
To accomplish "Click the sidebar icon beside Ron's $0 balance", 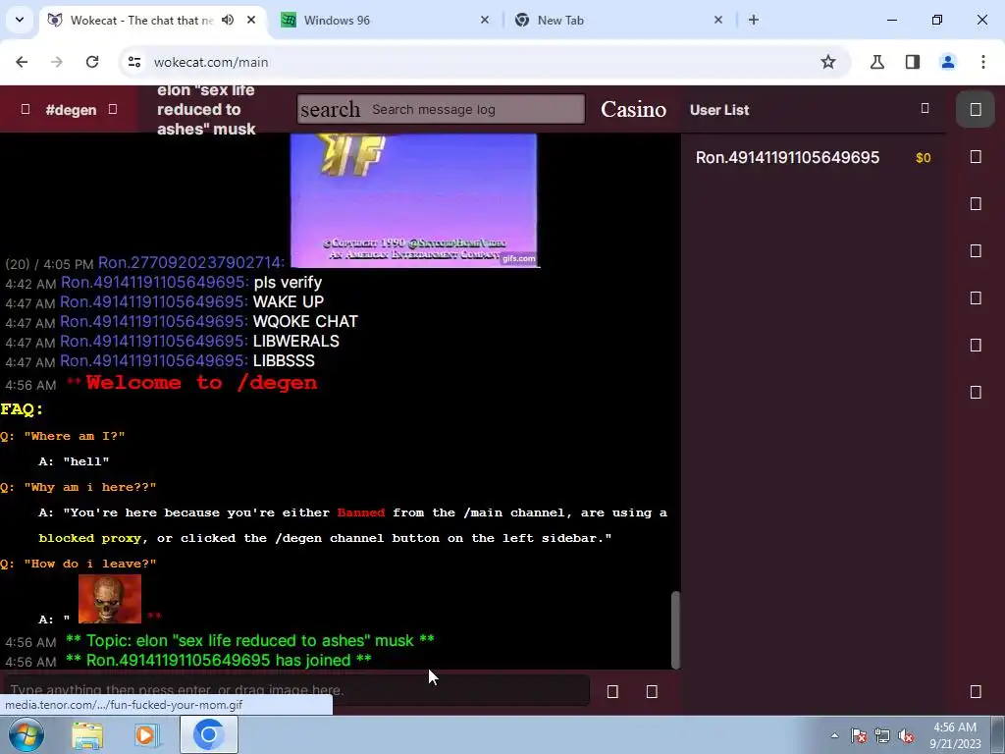I will click(x=976, y=157).
